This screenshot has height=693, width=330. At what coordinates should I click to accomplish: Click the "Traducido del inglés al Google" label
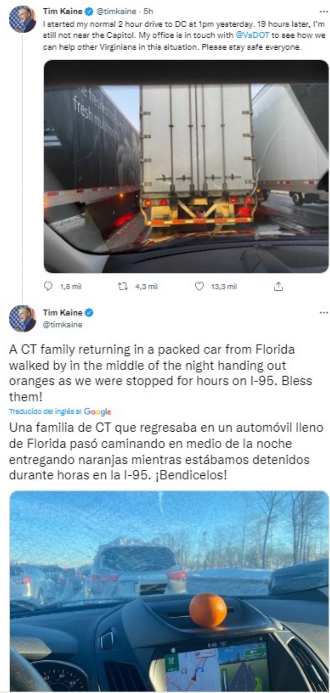click(x=60, y=412)
